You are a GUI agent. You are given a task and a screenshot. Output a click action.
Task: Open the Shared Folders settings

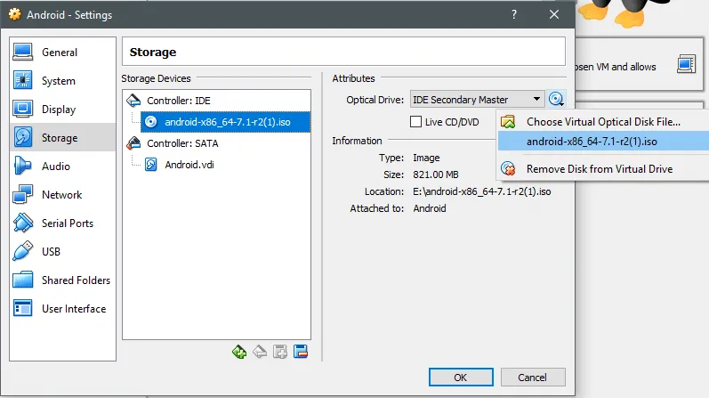click(x=76, y=280)
